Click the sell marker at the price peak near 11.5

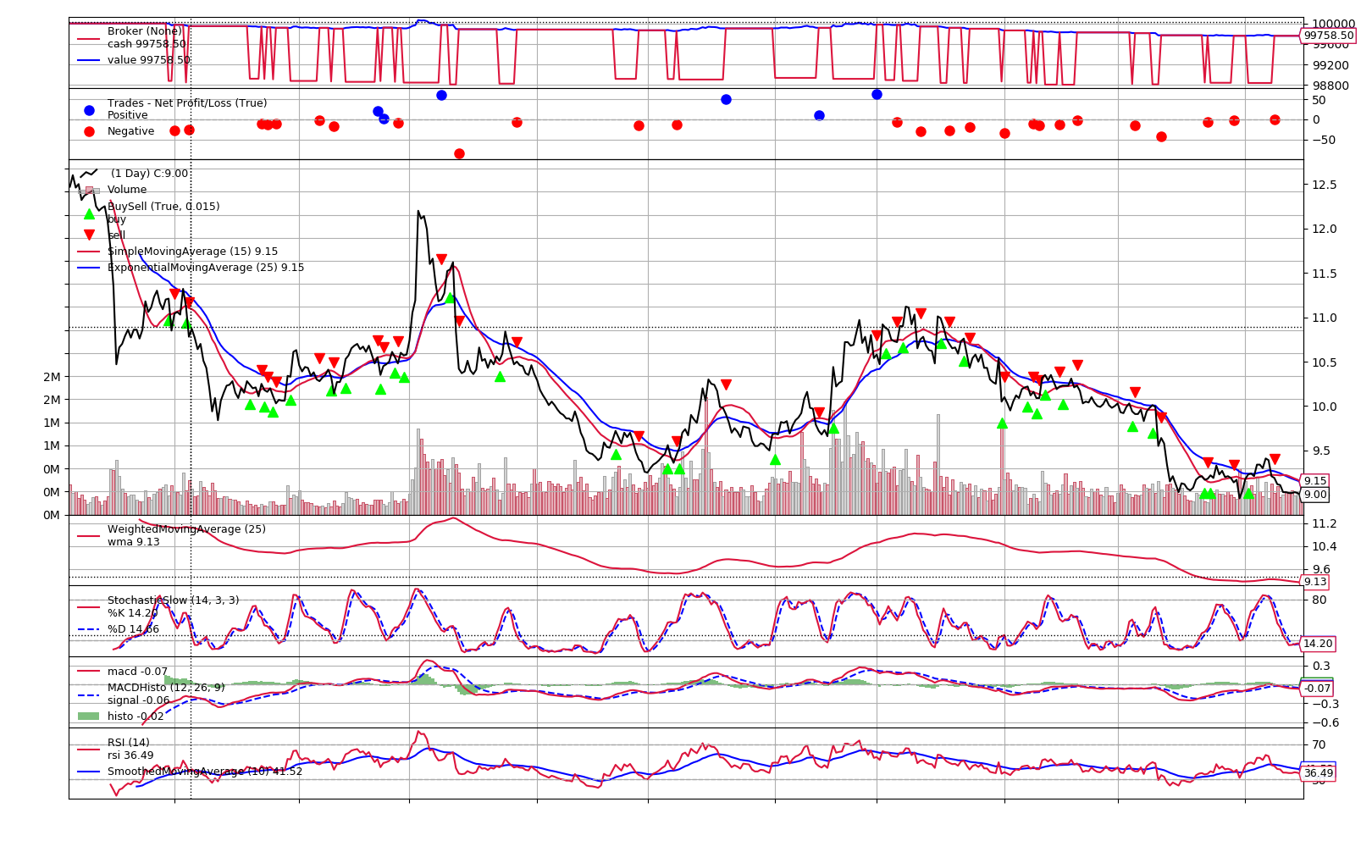pyautogui.click(x=441, y=259)
